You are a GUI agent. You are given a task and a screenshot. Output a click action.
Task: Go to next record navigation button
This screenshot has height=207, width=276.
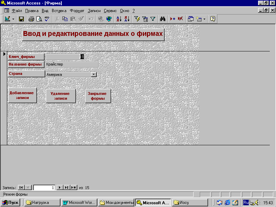tap(60, 188)
